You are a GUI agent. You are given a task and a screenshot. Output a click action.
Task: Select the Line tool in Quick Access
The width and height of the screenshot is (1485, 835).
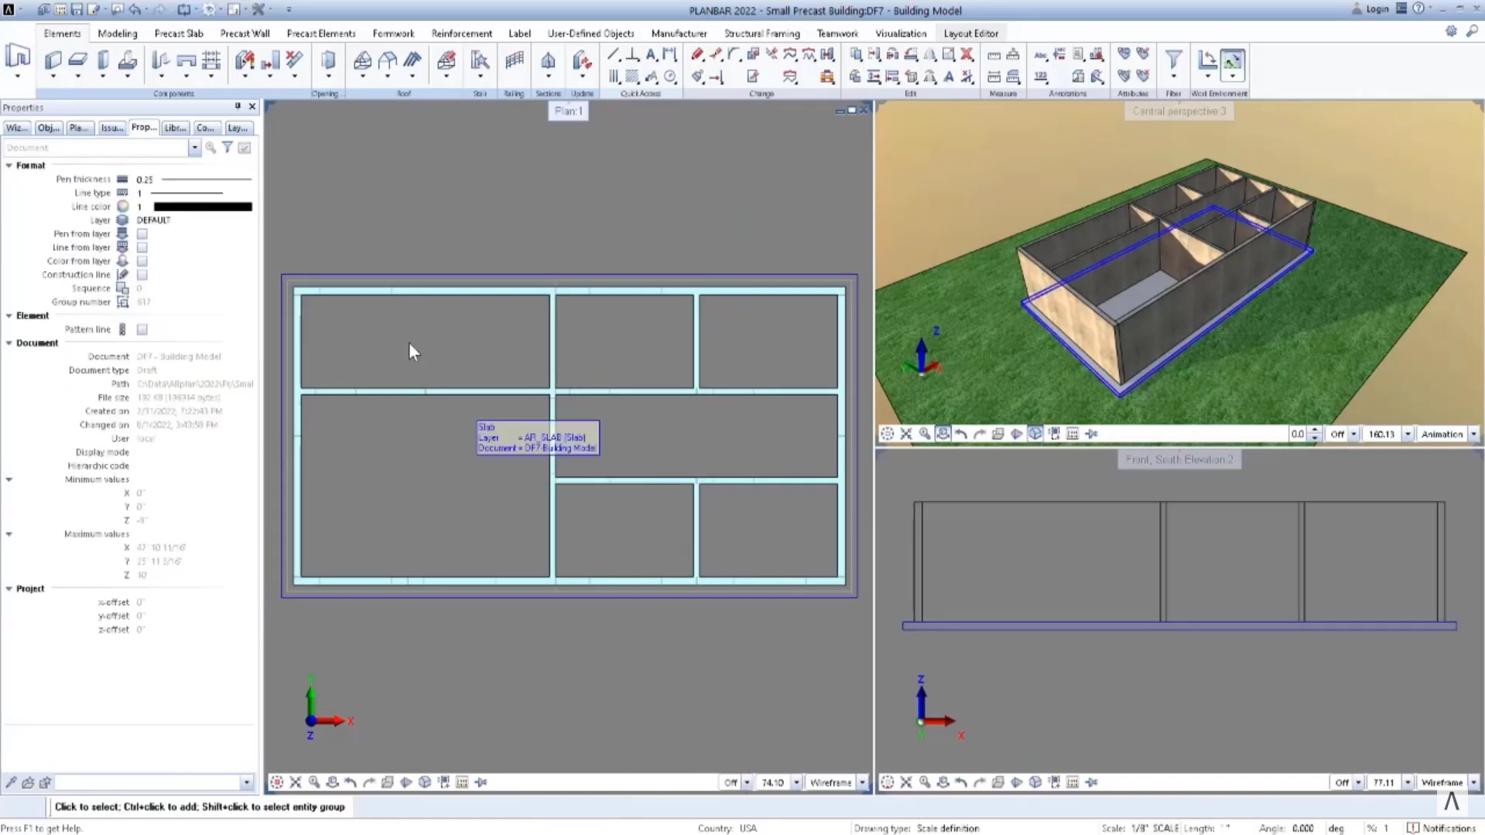point(614,54)
